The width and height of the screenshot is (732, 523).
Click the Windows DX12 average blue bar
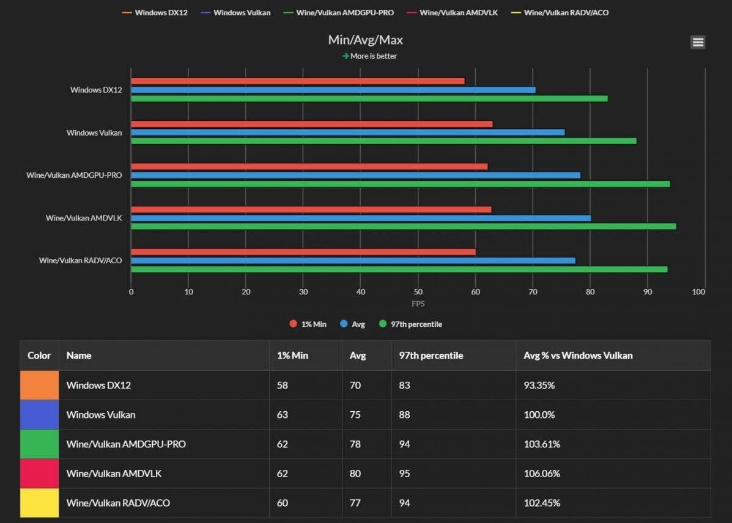333,90
